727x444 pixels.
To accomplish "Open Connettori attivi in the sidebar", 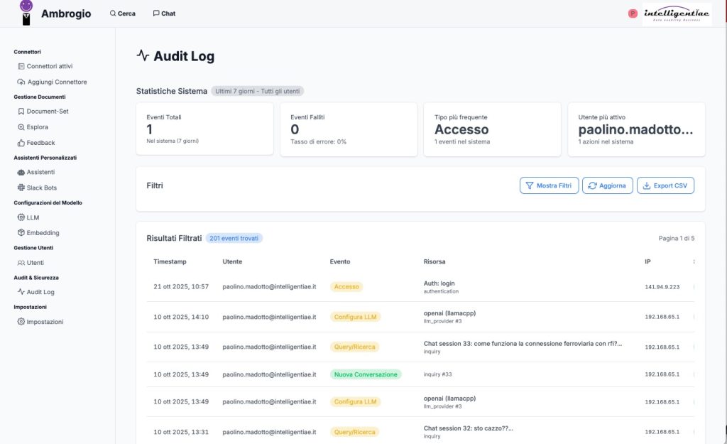I will (x=49, y=66).
